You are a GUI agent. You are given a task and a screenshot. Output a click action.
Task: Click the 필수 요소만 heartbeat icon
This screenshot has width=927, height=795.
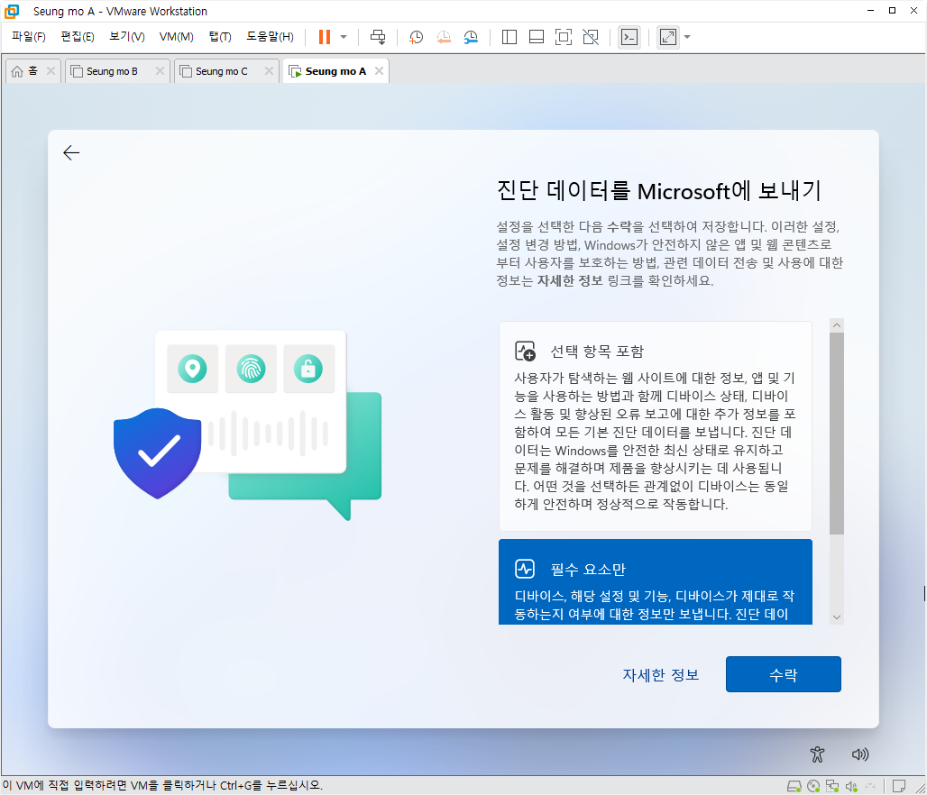[x=525, y=569]
